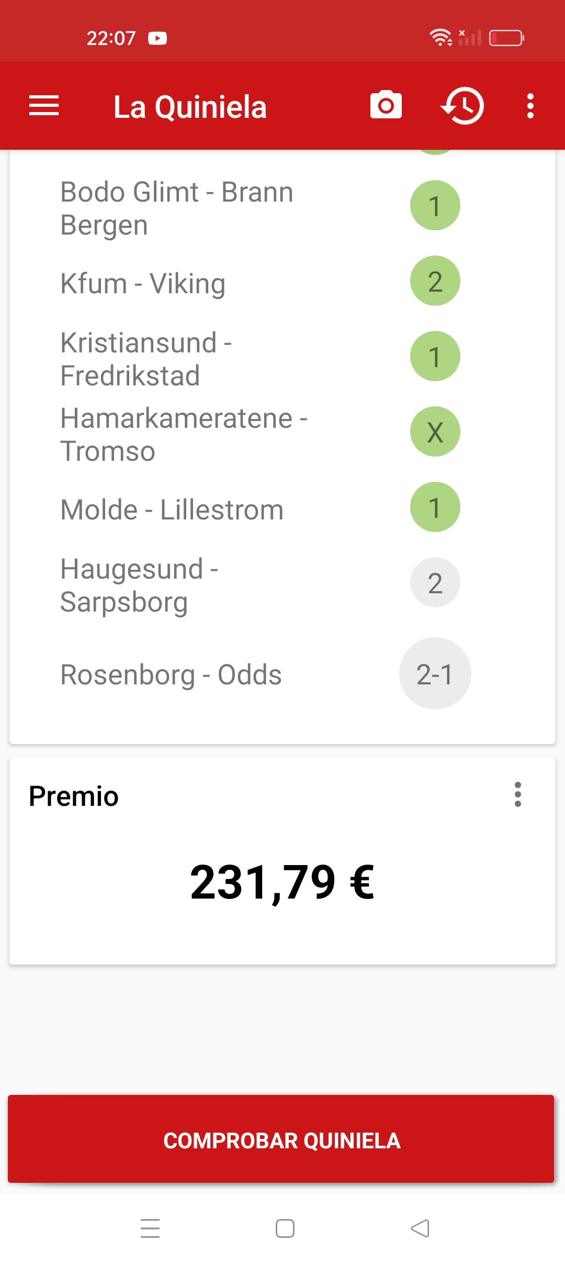Viewport: 565px width, 1263px height.
Task: Tap the gray Haugesund - Sarpsborg result circle
Action: [x=435, y=583]
